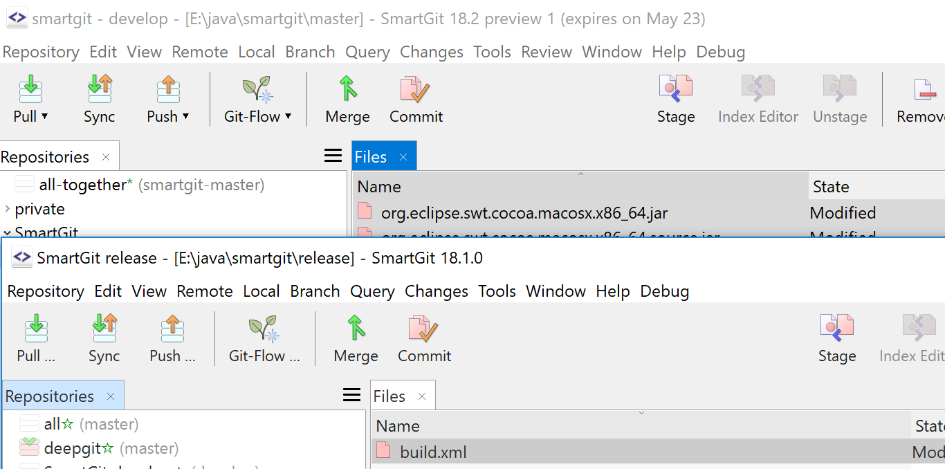Open the Review menu in the develop window
The height and width of the screenshot is (469, 945).
coord(547,52)
